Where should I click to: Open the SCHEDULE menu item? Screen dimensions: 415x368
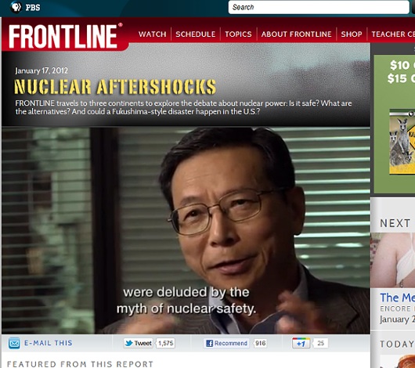tap(195, 34)
